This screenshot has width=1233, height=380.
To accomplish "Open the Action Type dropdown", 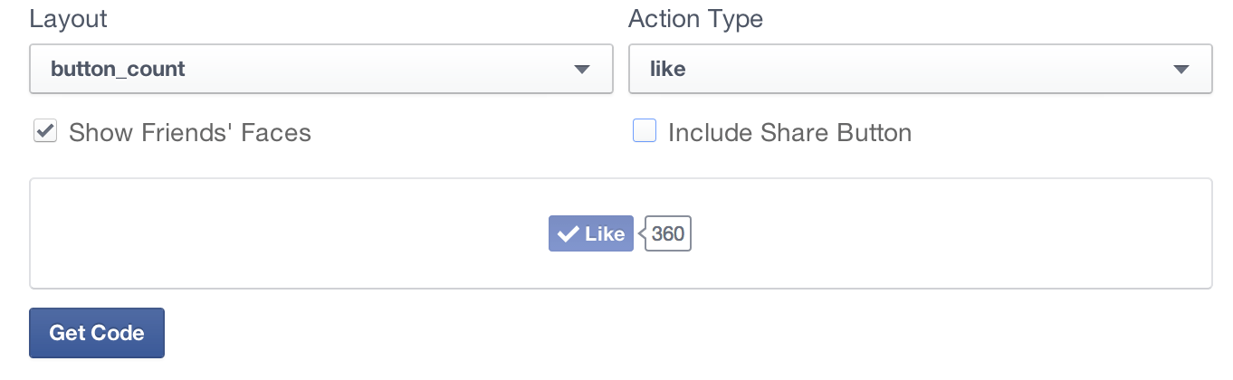I will pos(921,69).
